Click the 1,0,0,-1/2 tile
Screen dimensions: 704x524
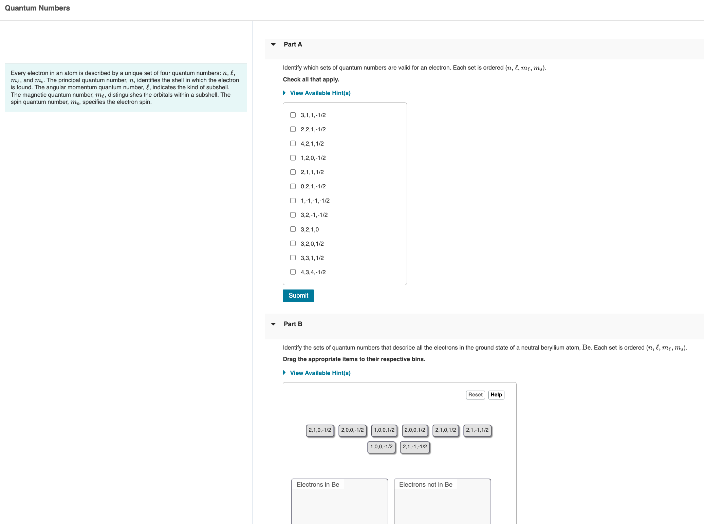tap(381, 447)
